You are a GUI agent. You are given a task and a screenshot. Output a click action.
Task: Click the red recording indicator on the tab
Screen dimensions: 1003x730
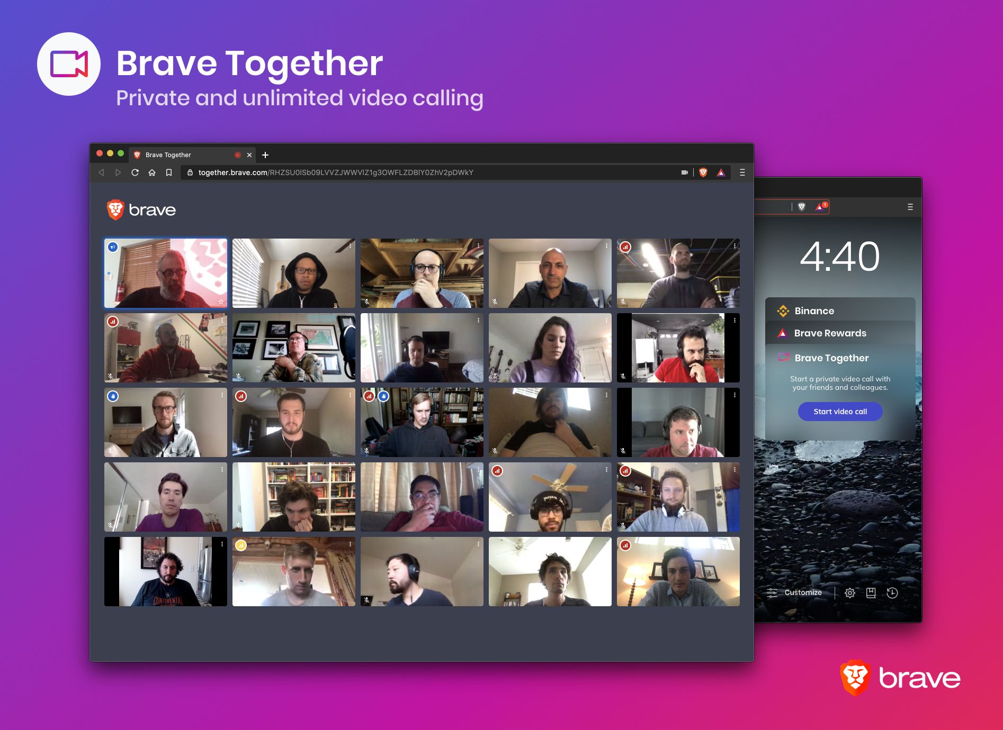(x=238, y=155)
